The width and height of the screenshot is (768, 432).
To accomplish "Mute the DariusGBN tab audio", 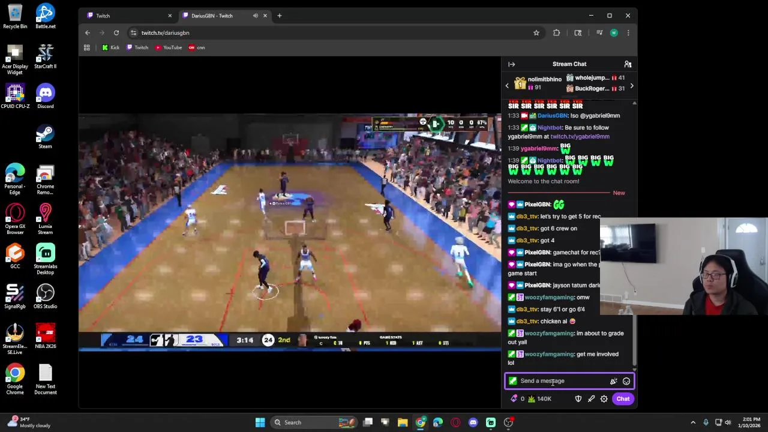I will (255, 16).
